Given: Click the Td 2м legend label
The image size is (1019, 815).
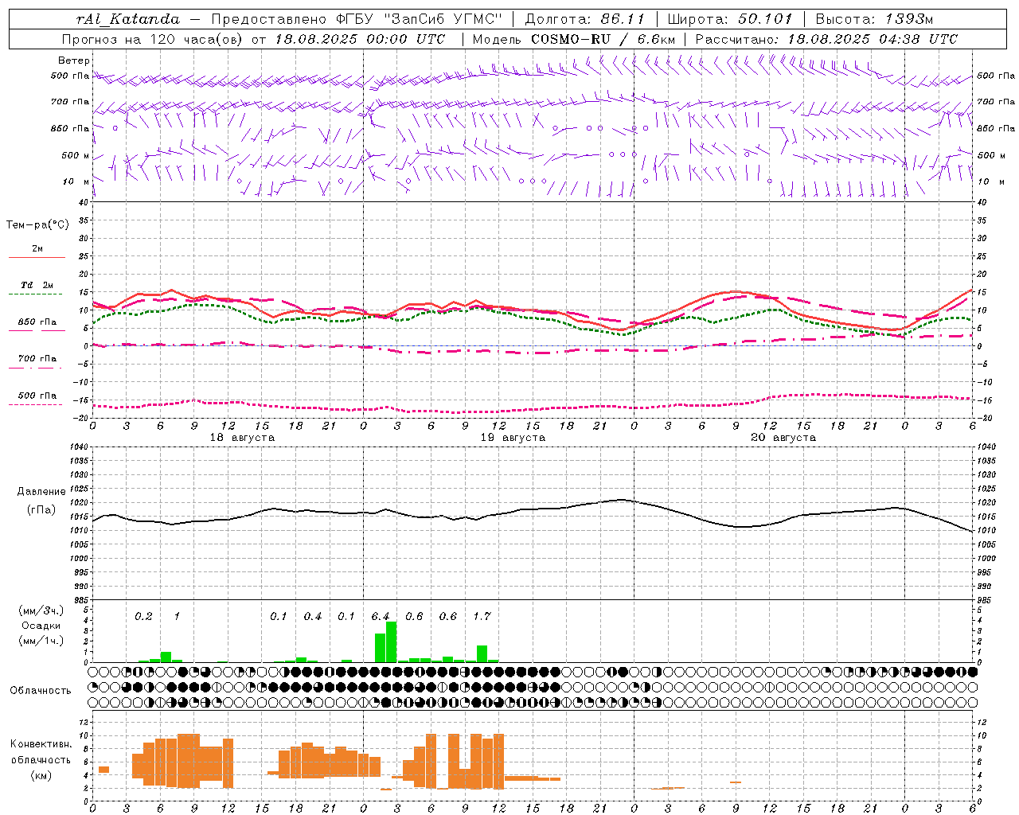Looking at the screenshot, I should [x=37, y=285].
